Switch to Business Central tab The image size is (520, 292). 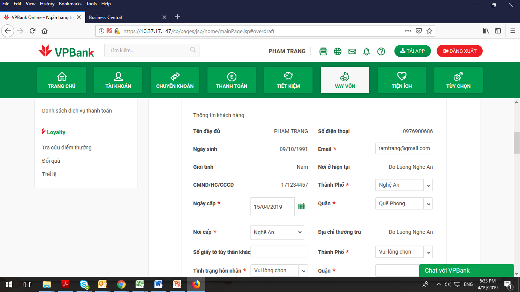pyautogui.click(x=128, y=17)
